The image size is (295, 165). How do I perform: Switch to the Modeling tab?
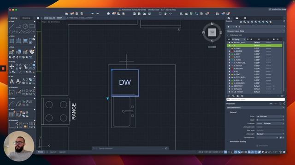point(26,18)
